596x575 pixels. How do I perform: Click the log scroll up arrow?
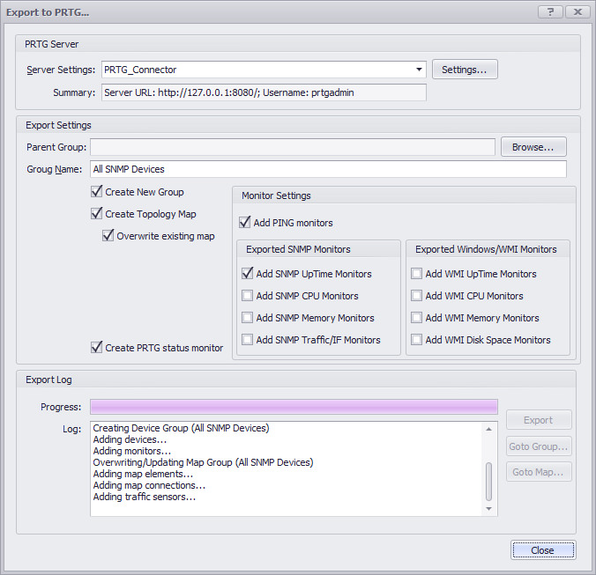click(x=488, y=429)
